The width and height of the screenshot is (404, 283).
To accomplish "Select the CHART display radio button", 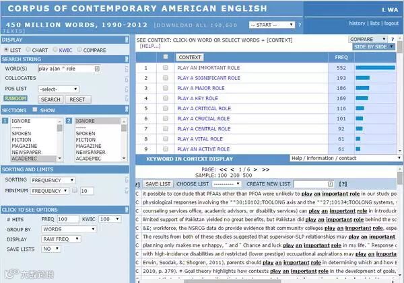I will pyautogui.click(x=28, y=49).
